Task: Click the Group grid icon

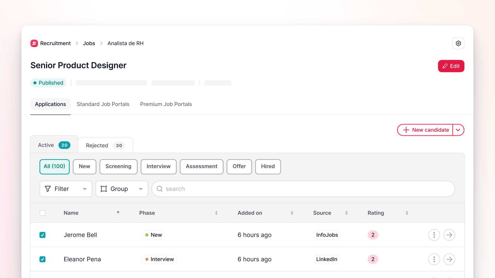Action: point(103,189)
